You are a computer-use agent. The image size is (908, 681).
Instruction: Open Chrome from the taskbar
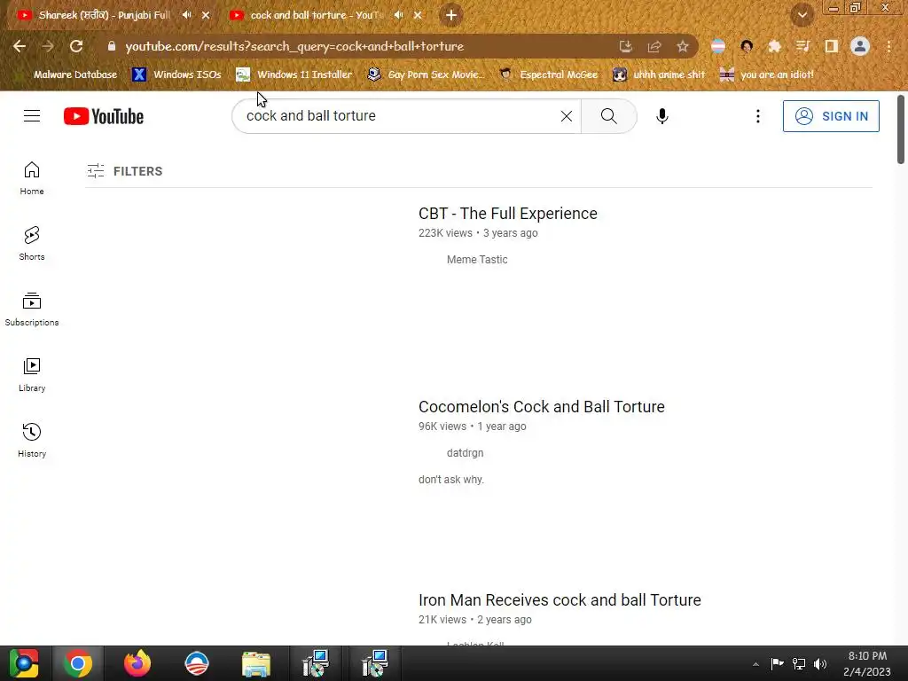pyautogui.click(x=78, y=663)
